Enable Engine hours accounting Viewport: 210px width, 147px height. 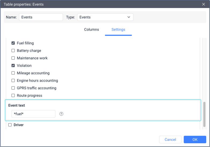13,80
